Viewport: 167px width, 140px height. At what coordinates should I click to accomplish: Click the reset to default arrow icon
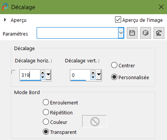(159, 33)
